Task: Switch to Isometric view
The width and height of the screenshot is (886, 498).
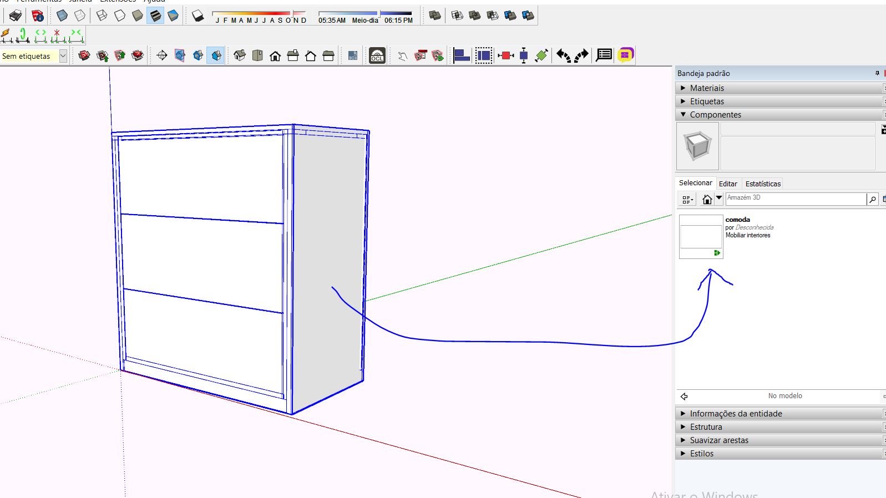Action: tap(240, 55)
